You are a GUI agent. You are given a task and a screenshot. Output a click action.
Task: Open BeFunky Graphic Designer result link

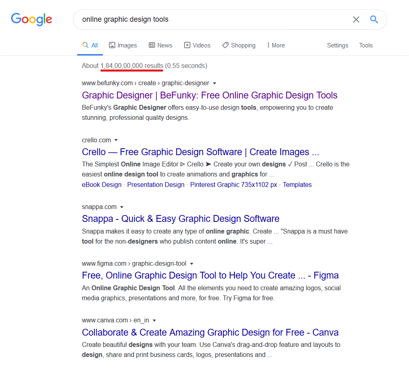pyautogui.click(x=209, y=96)
